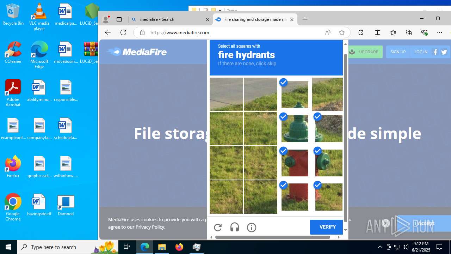
Task: Select the top left pavement tile
Action: (x=226, y=94)
